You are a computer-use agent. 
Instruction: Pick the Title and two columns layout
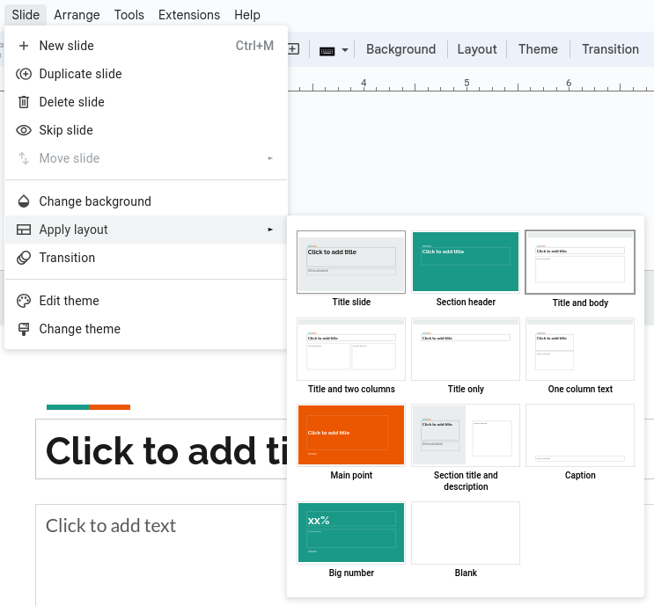point(351,348)
